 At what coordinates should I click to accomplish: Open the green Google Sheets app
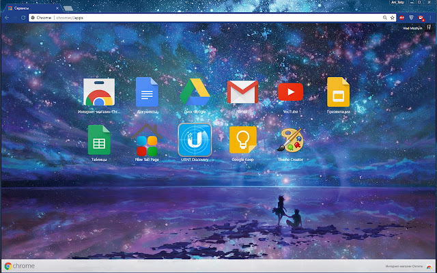click(x=99, y=140)
